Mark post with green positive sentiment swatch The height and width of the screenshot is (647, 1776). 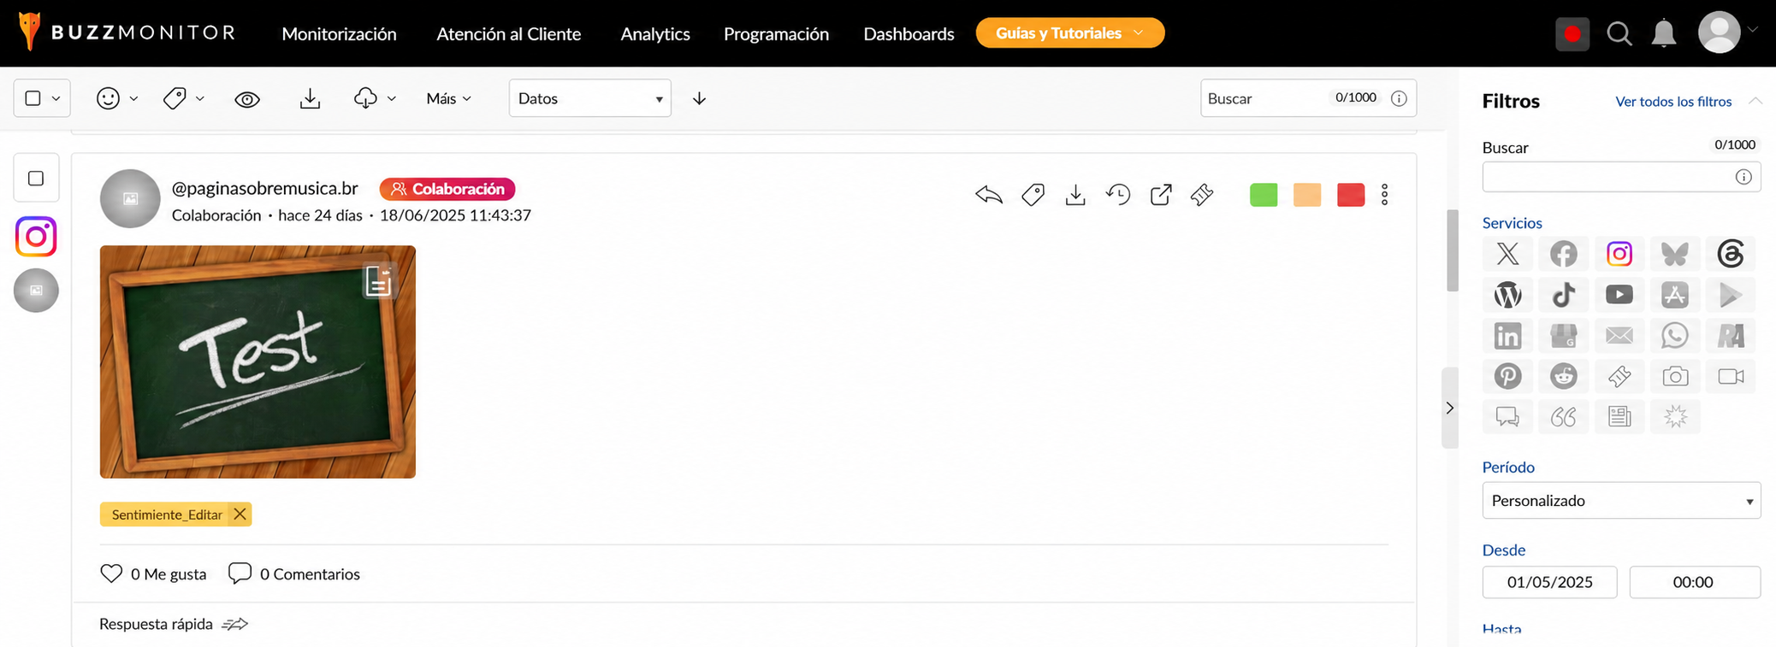pyautogui.click(x=1264, y=195)
